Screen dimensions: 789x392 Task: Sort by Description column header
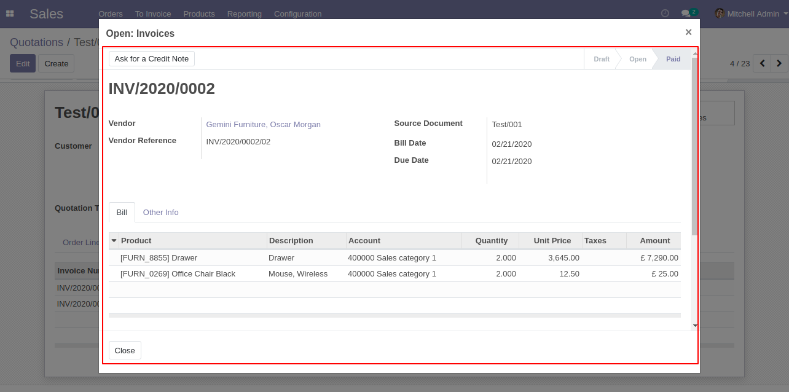tap(307, 240)
